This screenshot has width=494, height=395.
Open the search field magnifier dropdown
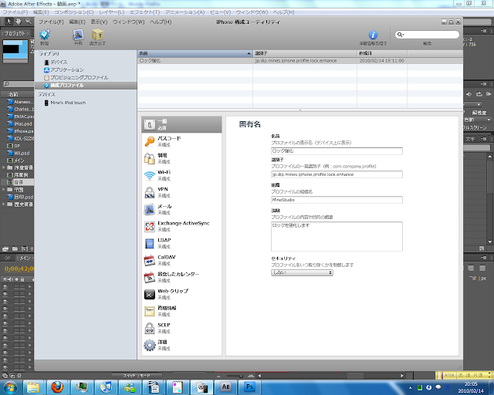[x=401, y=35]
